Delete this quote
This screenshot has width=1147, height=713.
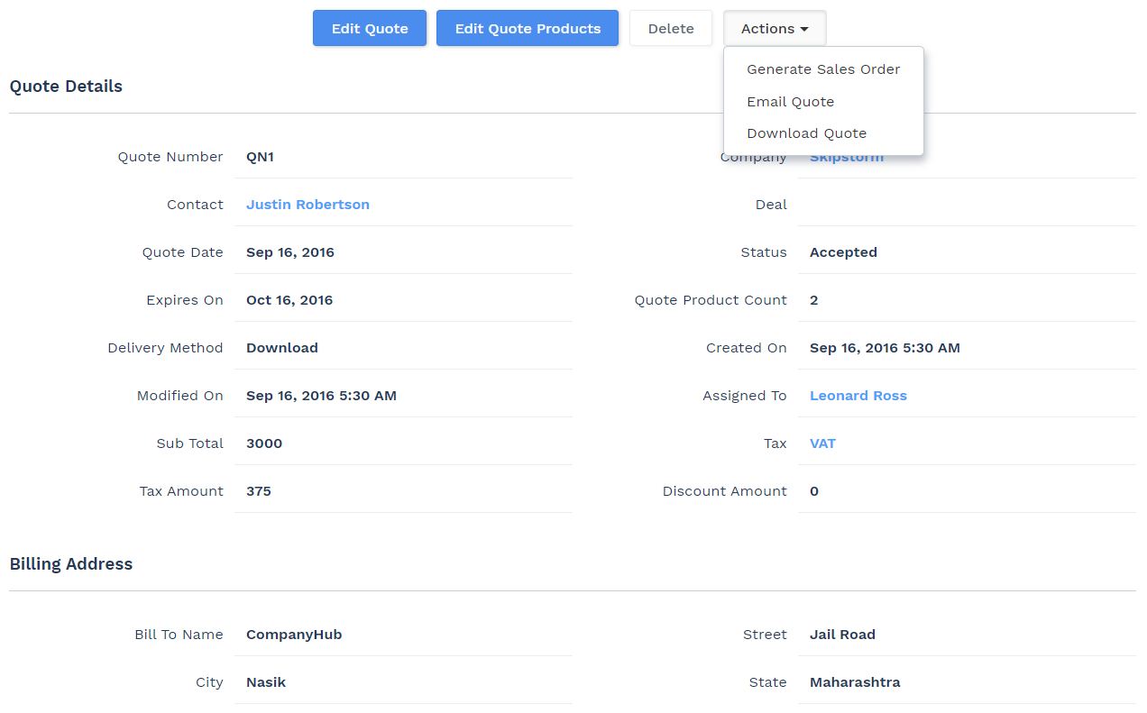[670, 28]
